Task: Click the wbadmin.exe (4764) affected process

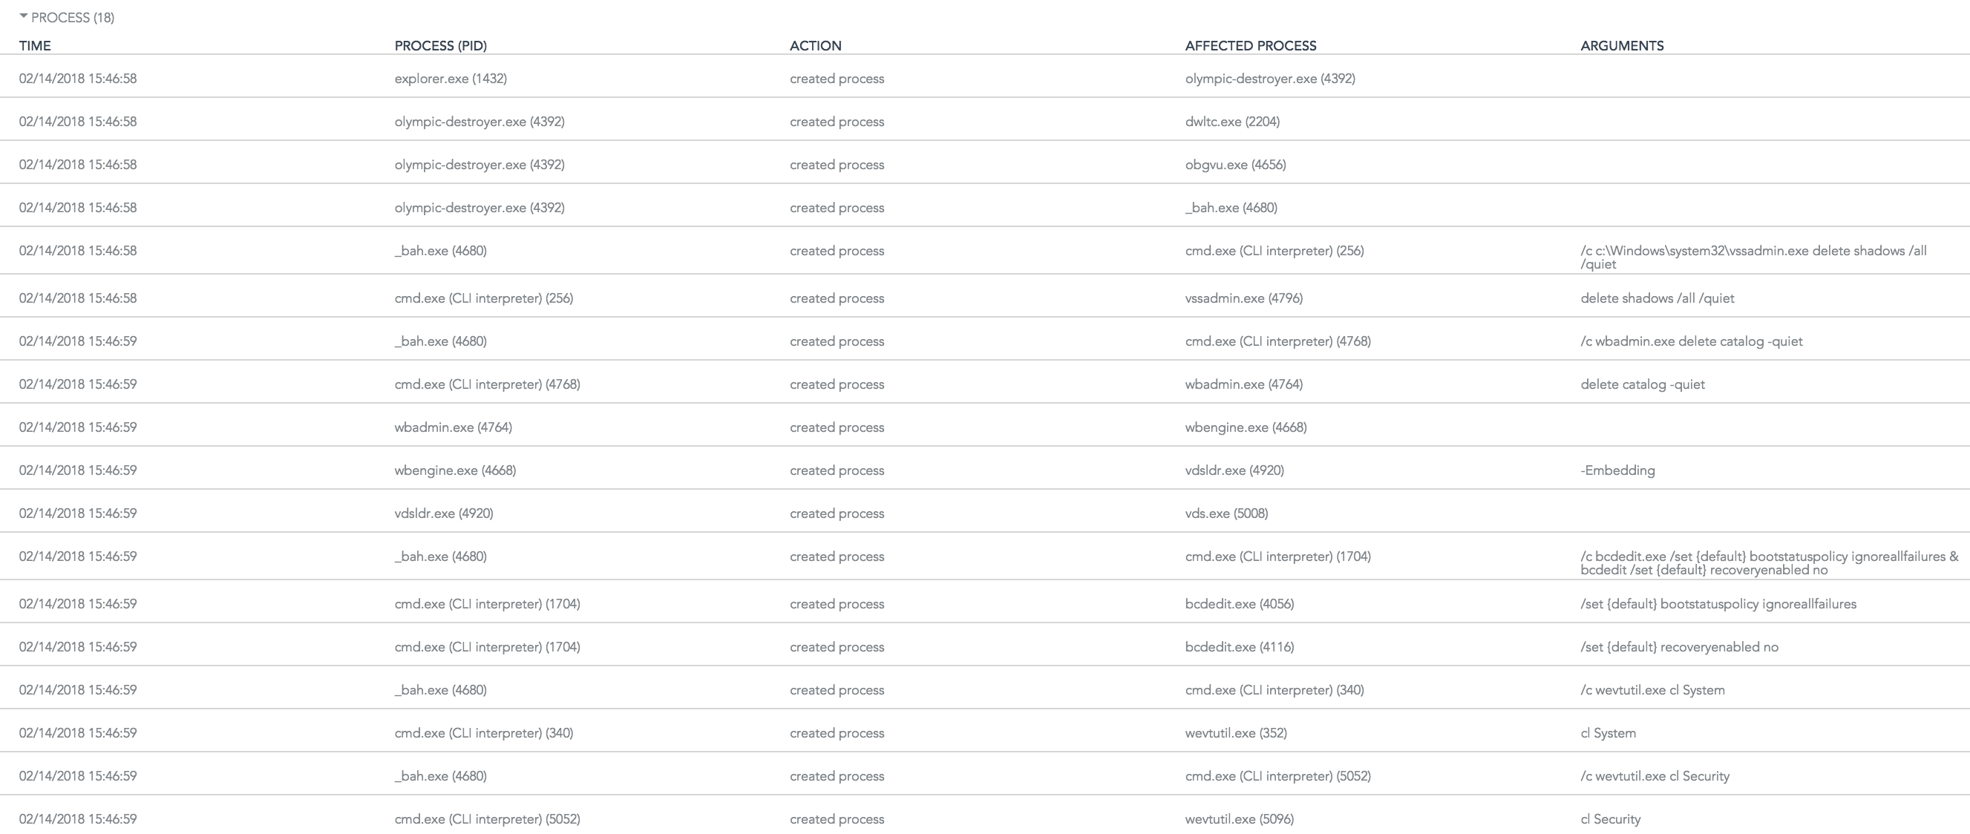Action: [1243, 384]
